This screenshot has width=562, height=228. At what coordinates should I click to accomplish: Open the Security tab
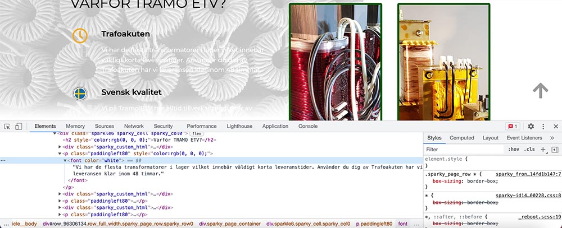pos(163,126)
